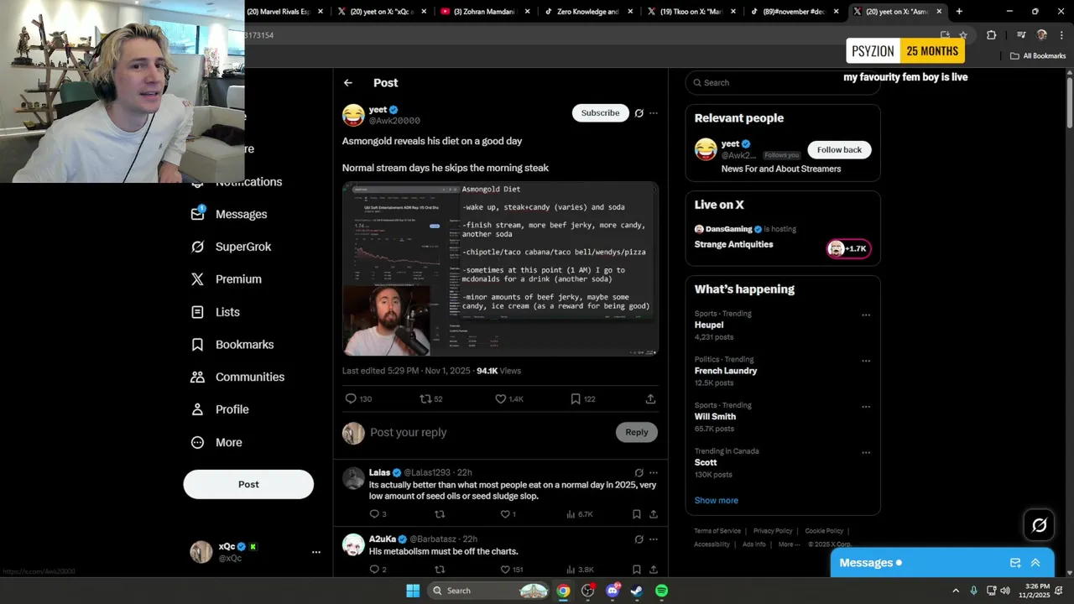Open the three-dot menu on yeet's post

tap(654, 113)
